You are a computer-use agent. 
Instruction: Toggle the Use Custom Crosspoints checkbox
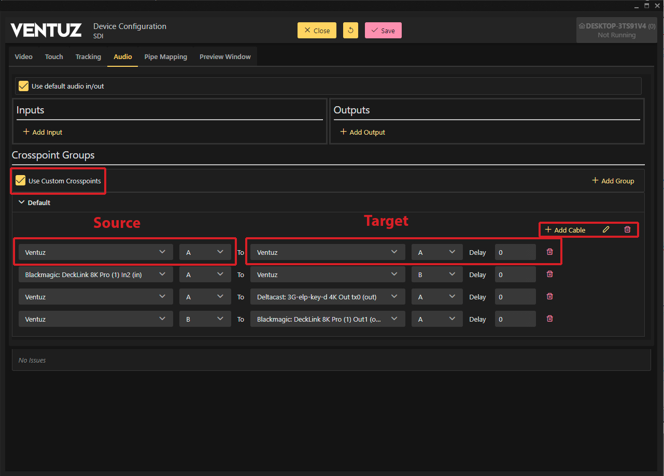click(21, 181)
